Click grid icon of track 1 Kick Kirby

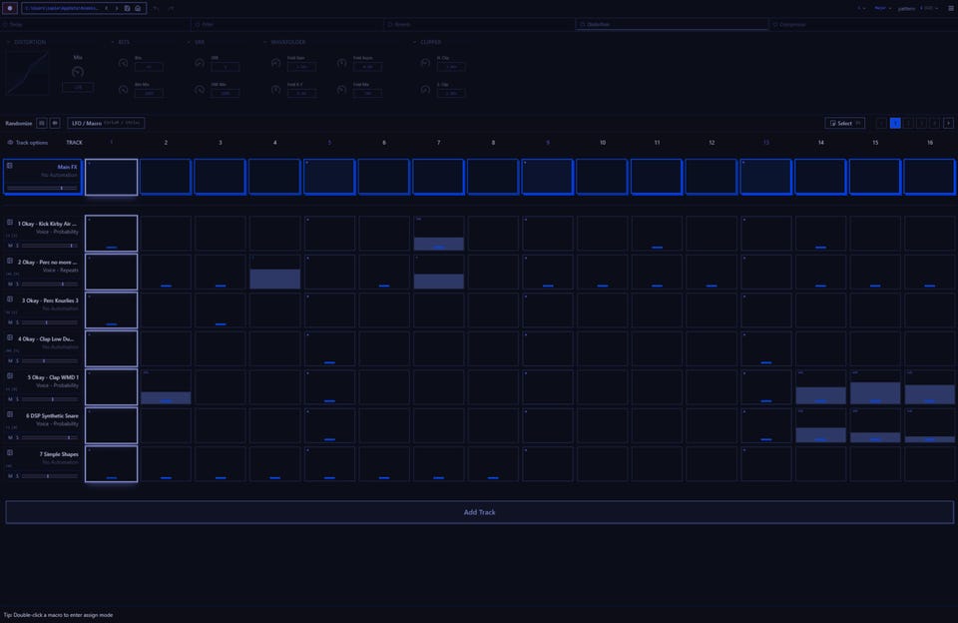coord(10,223)
